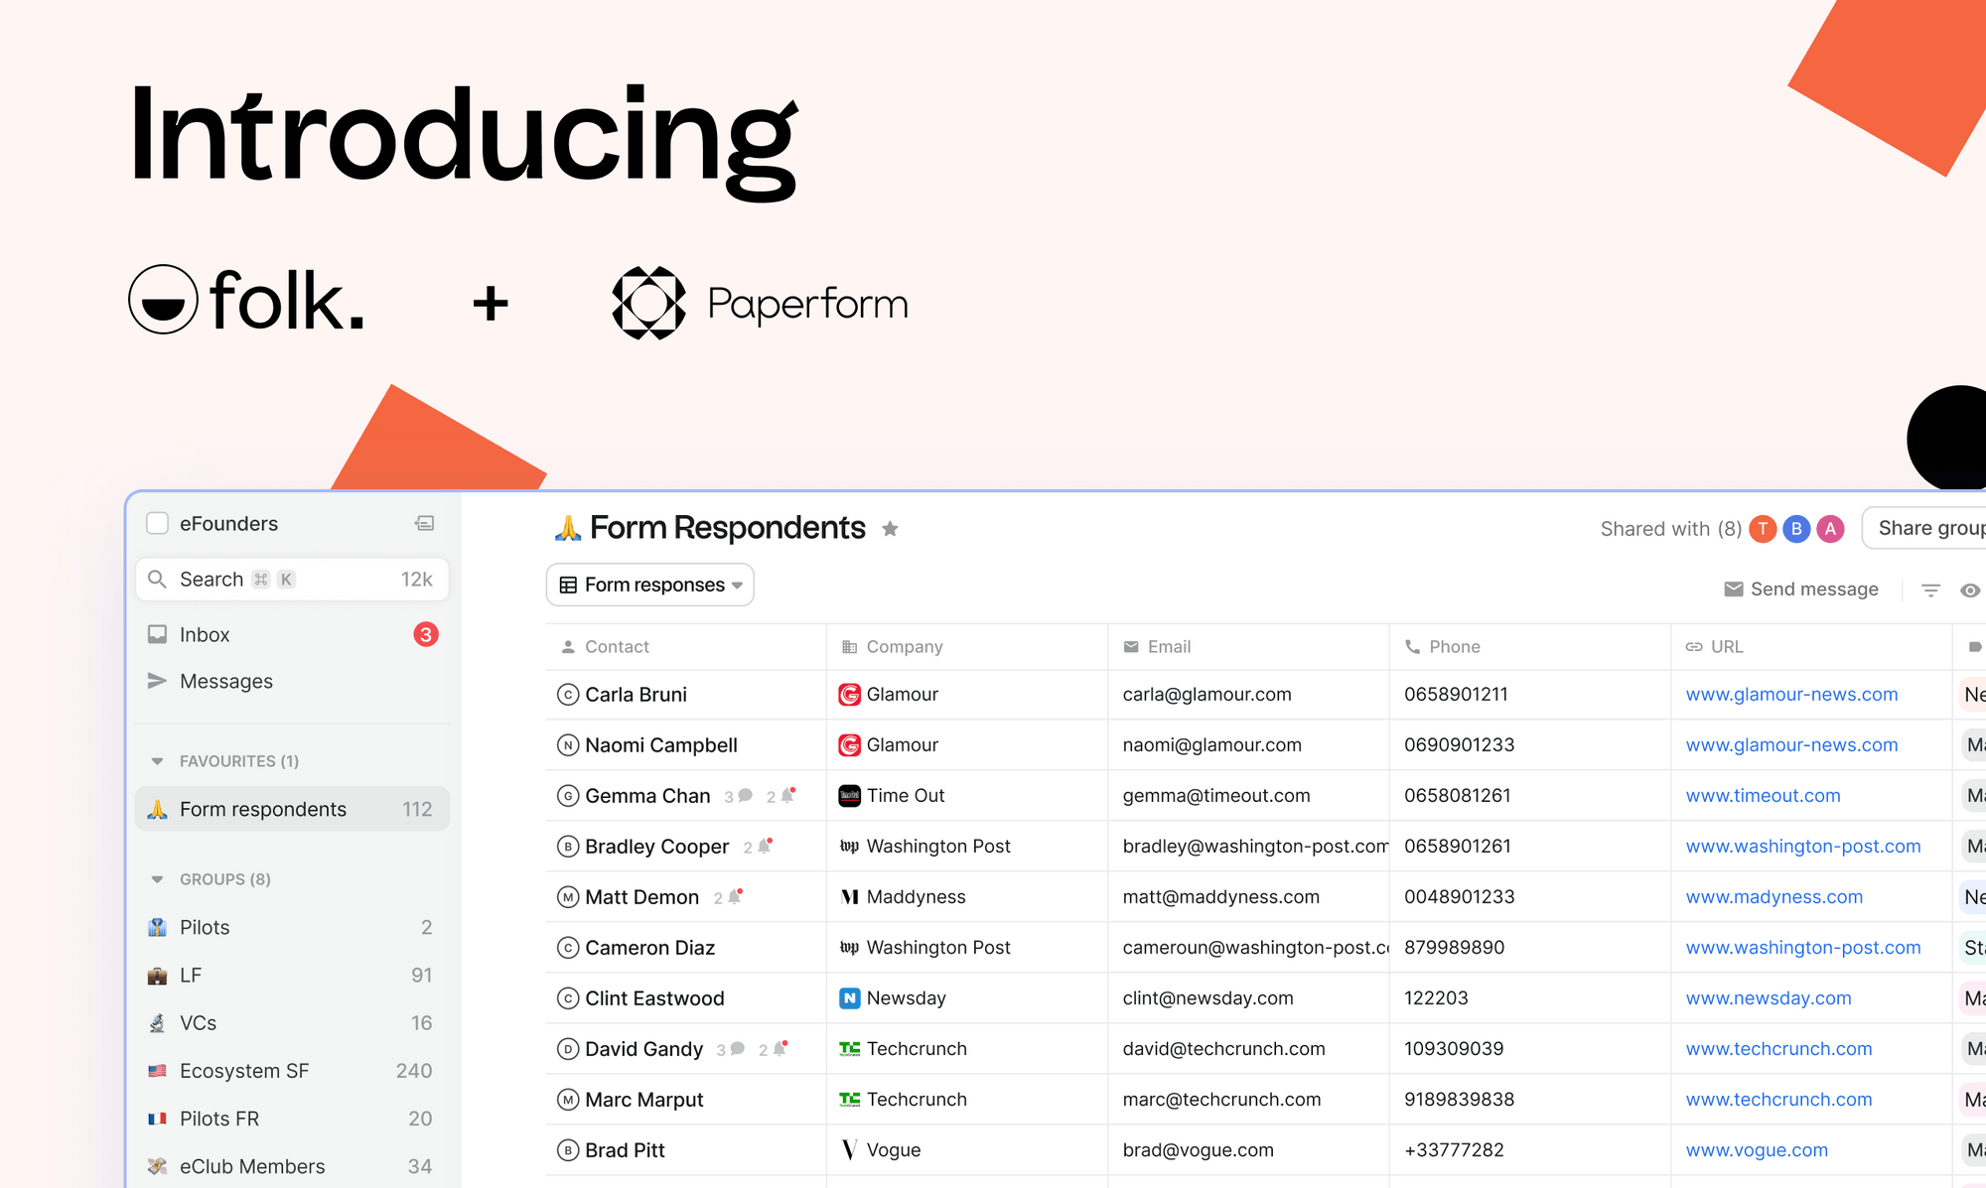This screenshot has height=1188, width=1986.
Task: Toggle the bell icon on Matt Demon's row
Action: tap(734, 896)
